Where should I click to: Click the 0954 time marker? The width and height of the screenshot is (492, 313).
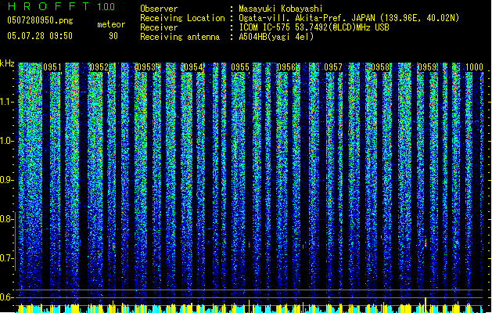[193, 67]
